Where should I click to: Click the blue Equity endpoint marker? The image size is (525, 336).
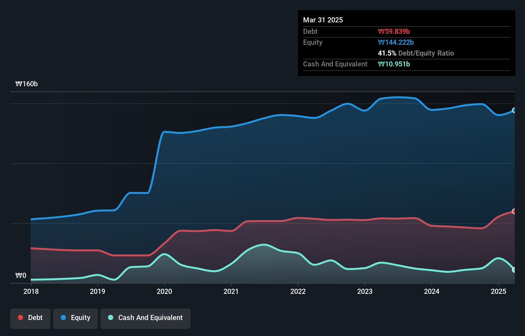pyautogui.click(x=514, y=110)
